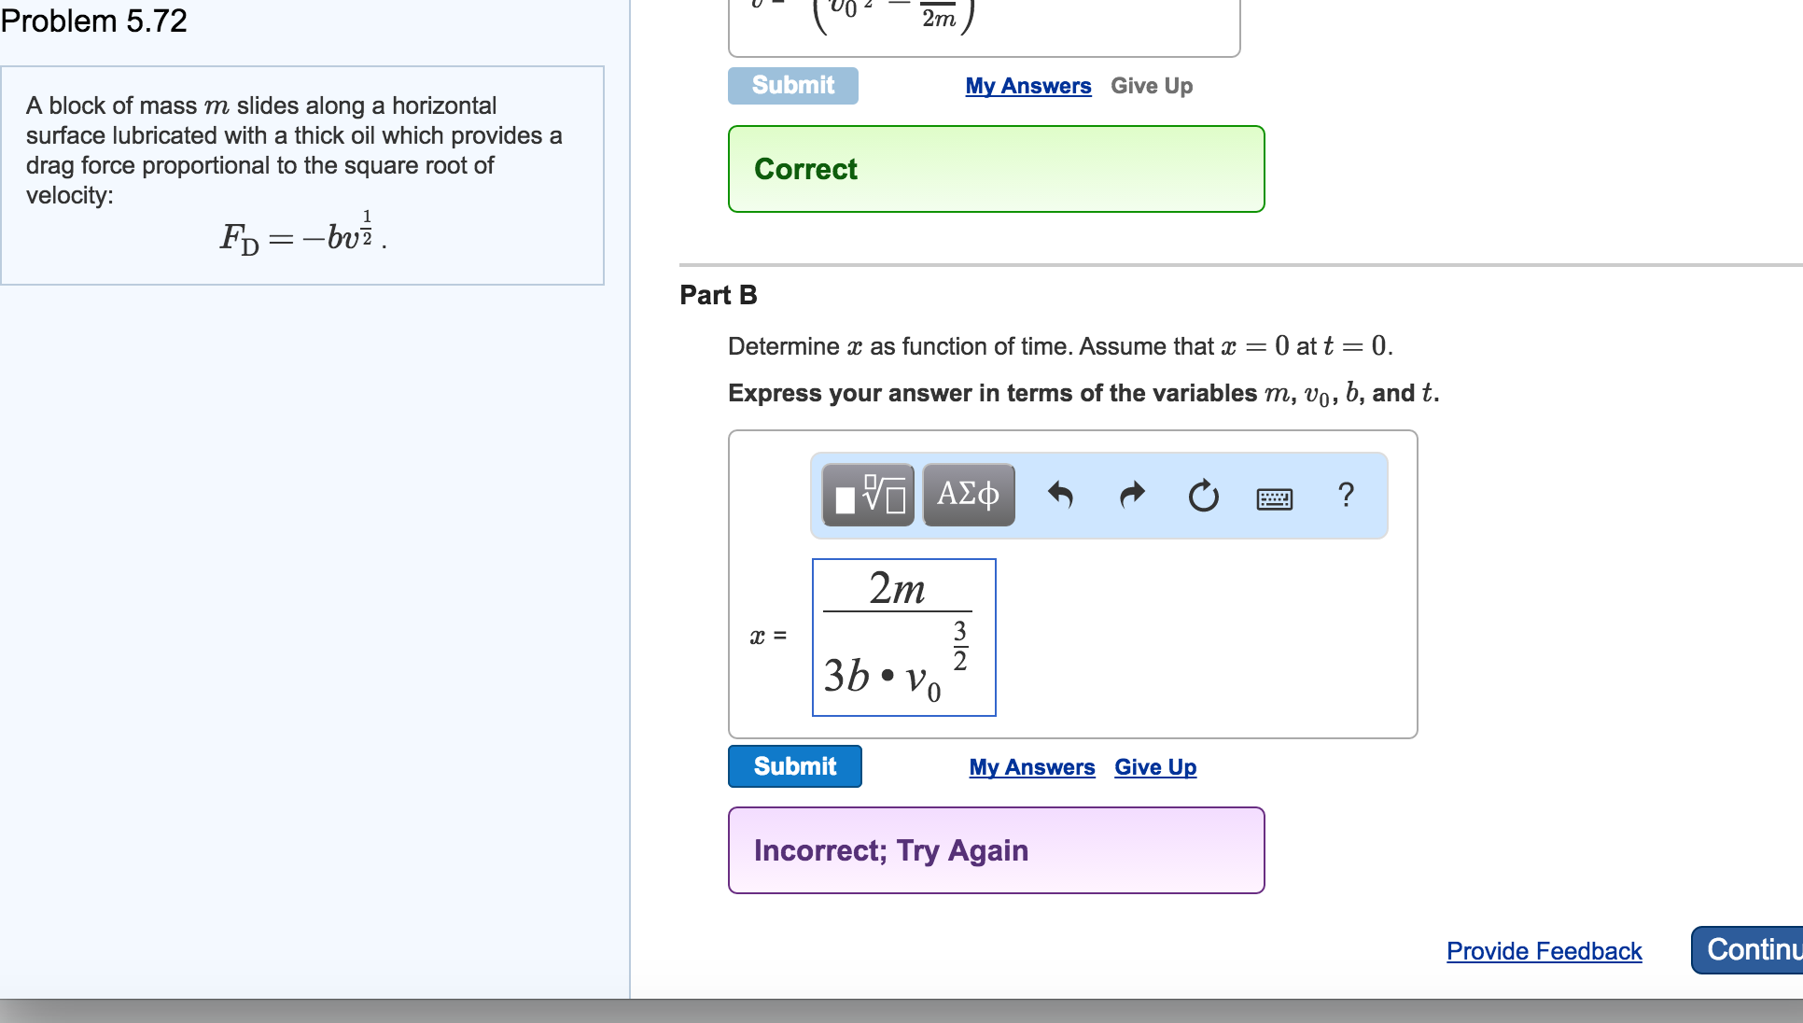Viewport: 1803px width, 1023px height.
Task: Open the on-screen keyboard shortcuts icon
Action: click(x=1274, y=497)
